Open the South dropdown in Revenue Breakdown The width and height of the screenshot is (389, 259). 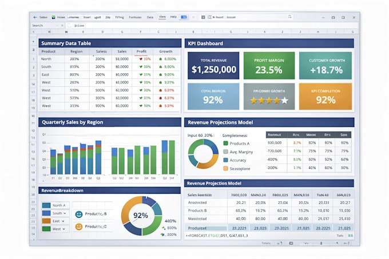[x=65, y=213]
